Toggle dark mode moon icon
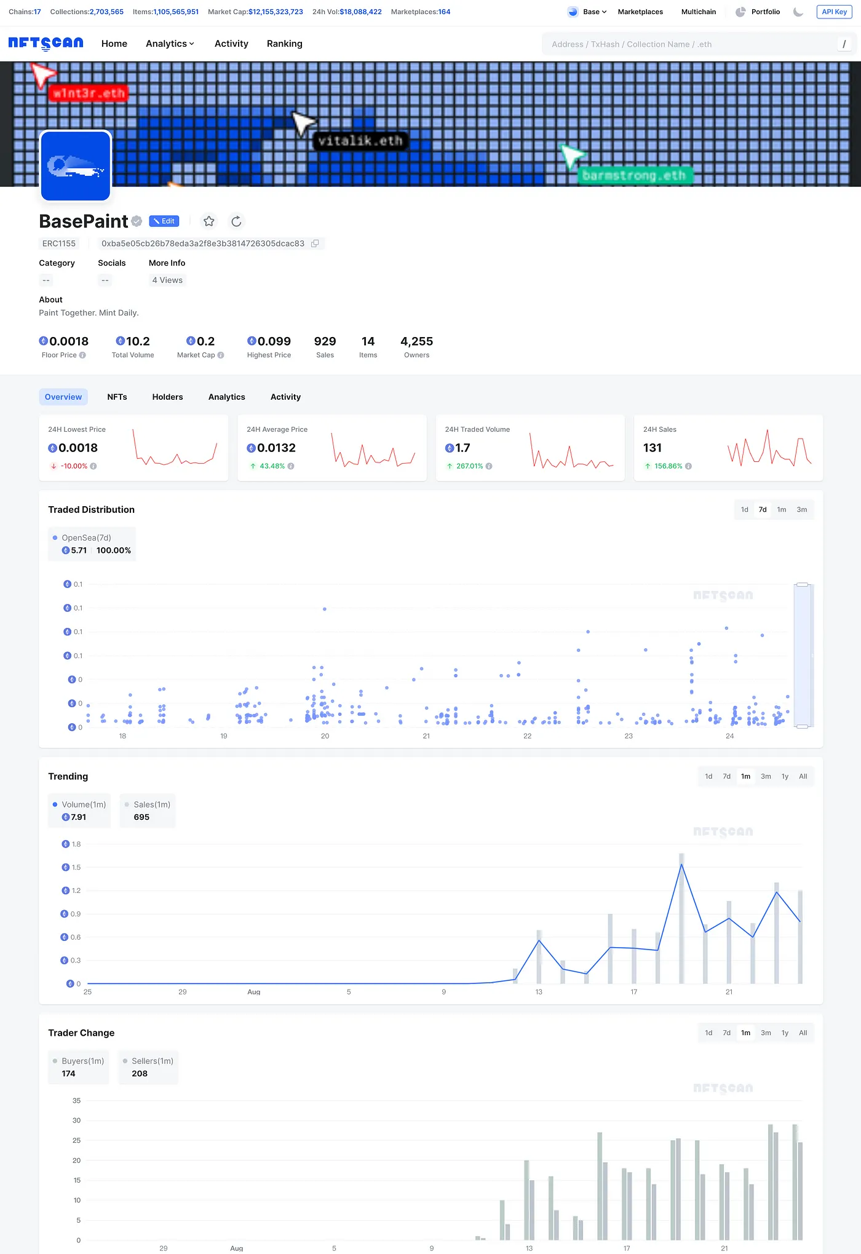 click(x=798, y=12)
